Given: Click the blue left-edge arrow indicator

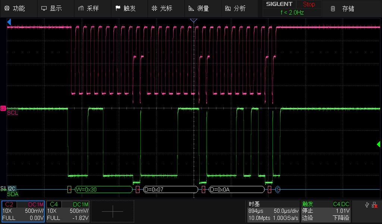Looking at the screenshot, I should click(9, 22).
